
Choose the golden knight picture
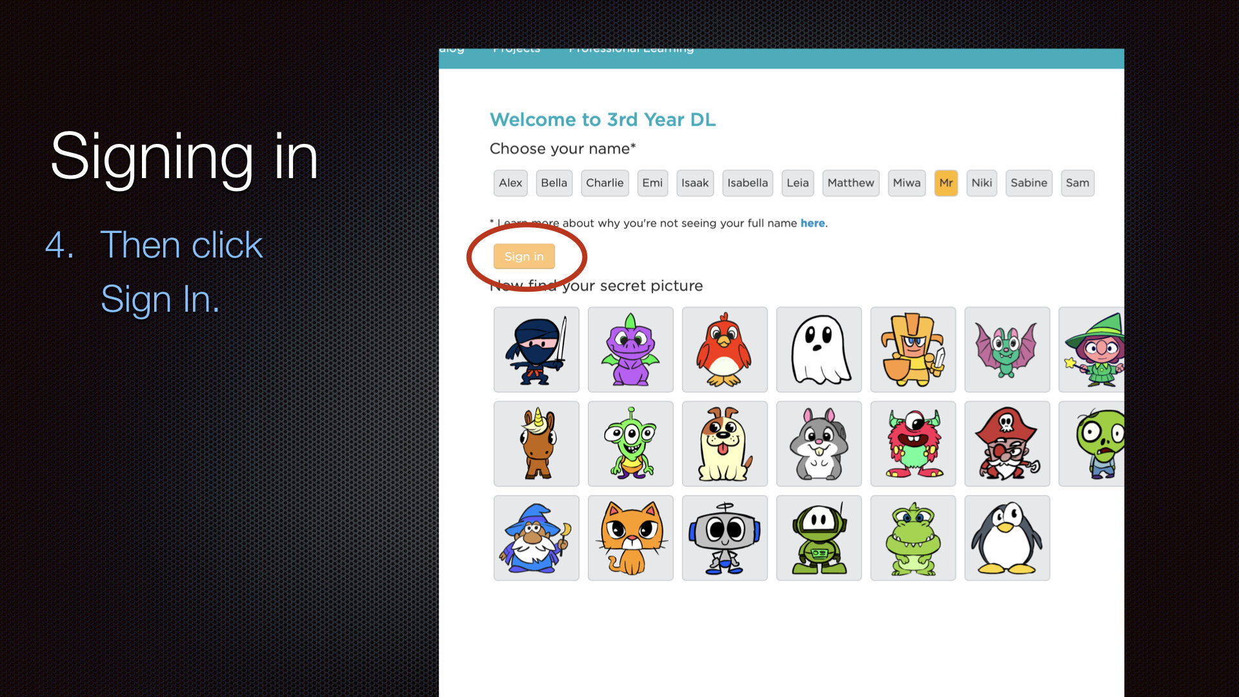(x=913, y=350)
